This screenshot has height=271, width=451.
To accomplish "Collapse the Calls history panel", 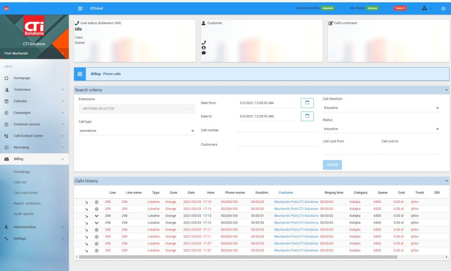I will 446,181.
